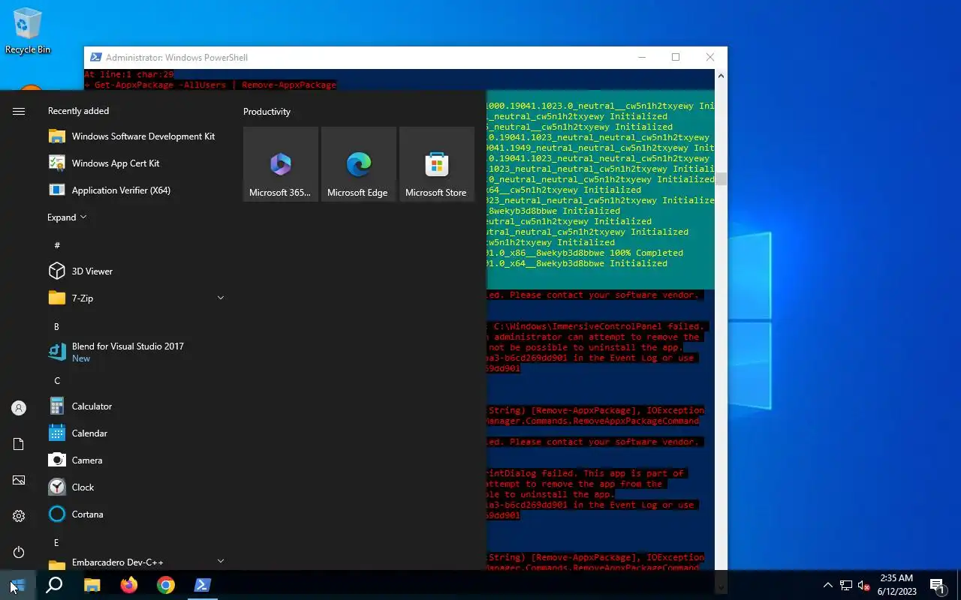Open the Start menu hamburger navigation icon
This screenshot has width=961, height=600.
pos(19,111)
